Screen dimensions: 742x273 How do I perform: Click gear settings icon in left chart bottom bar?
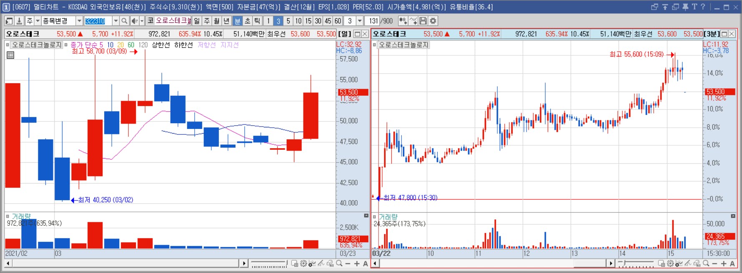[x=303, y=263]
